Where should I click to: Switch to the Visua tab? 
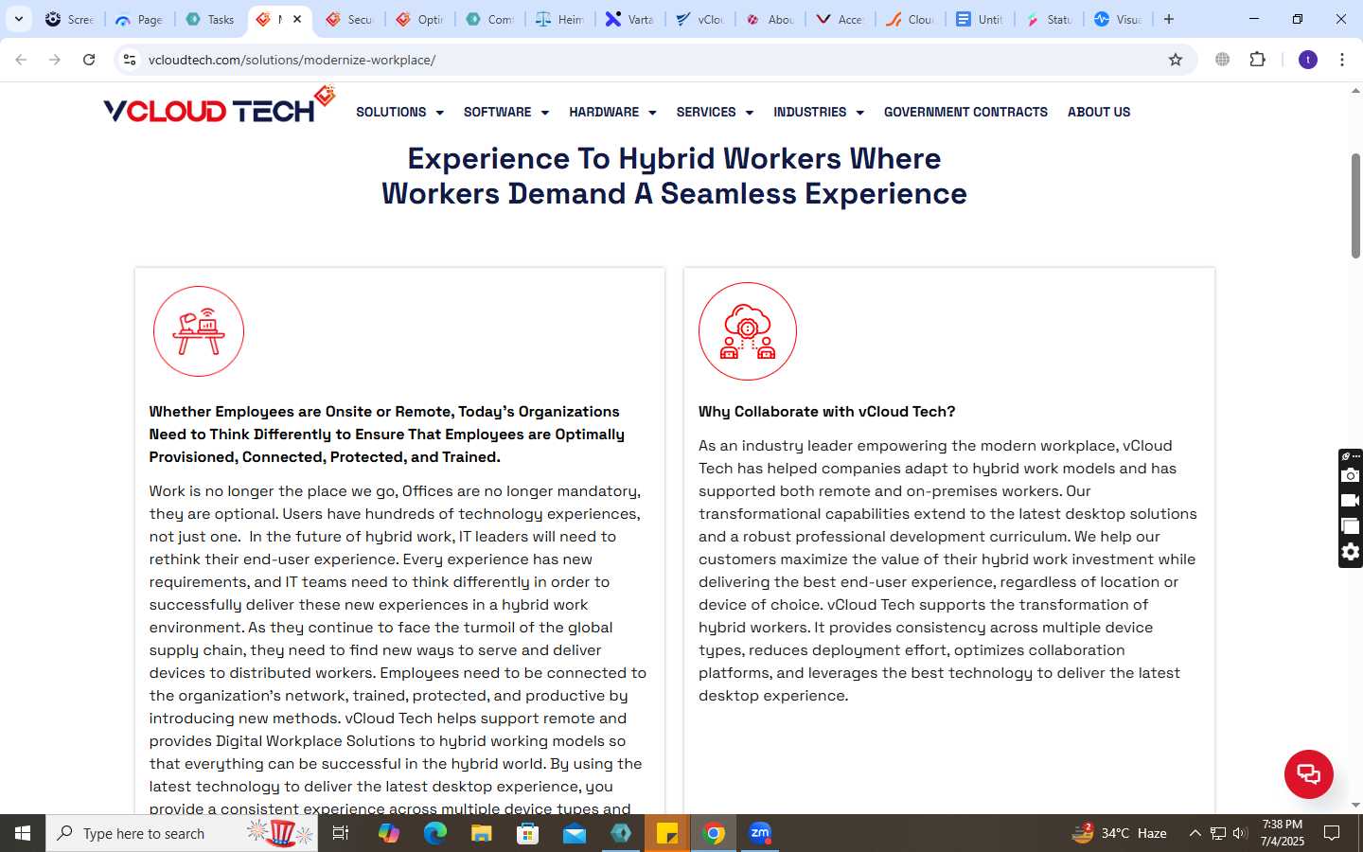click(x=1119, y=19)
